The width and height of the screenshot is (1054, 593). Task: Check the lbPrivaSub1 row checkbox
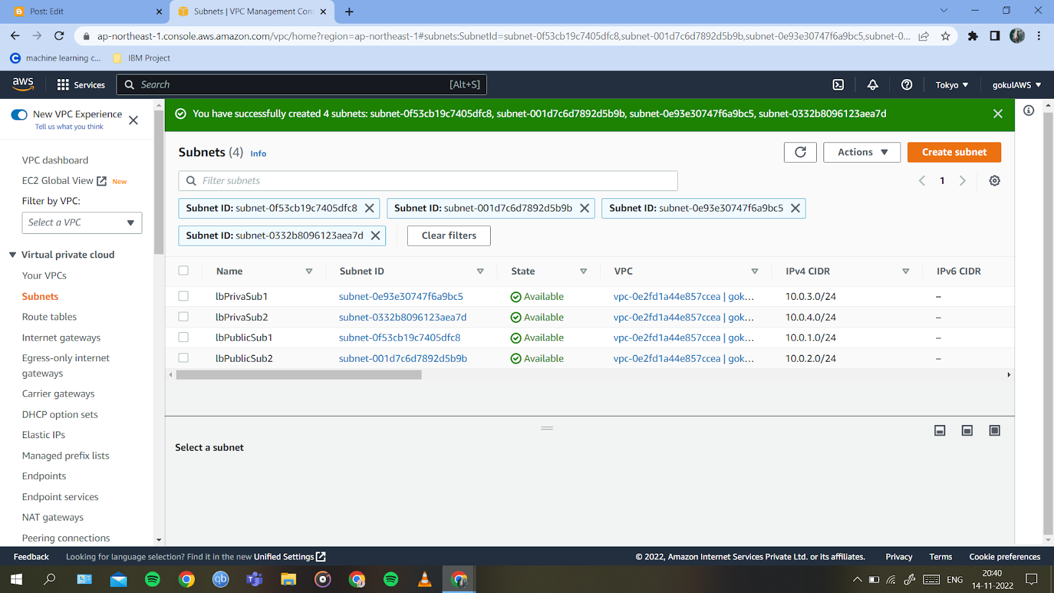pyautogui.click(x=183, y=296)
